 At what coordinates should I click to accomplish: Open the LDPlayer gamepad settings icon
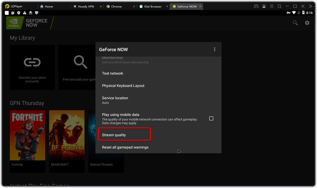point(256,6)
